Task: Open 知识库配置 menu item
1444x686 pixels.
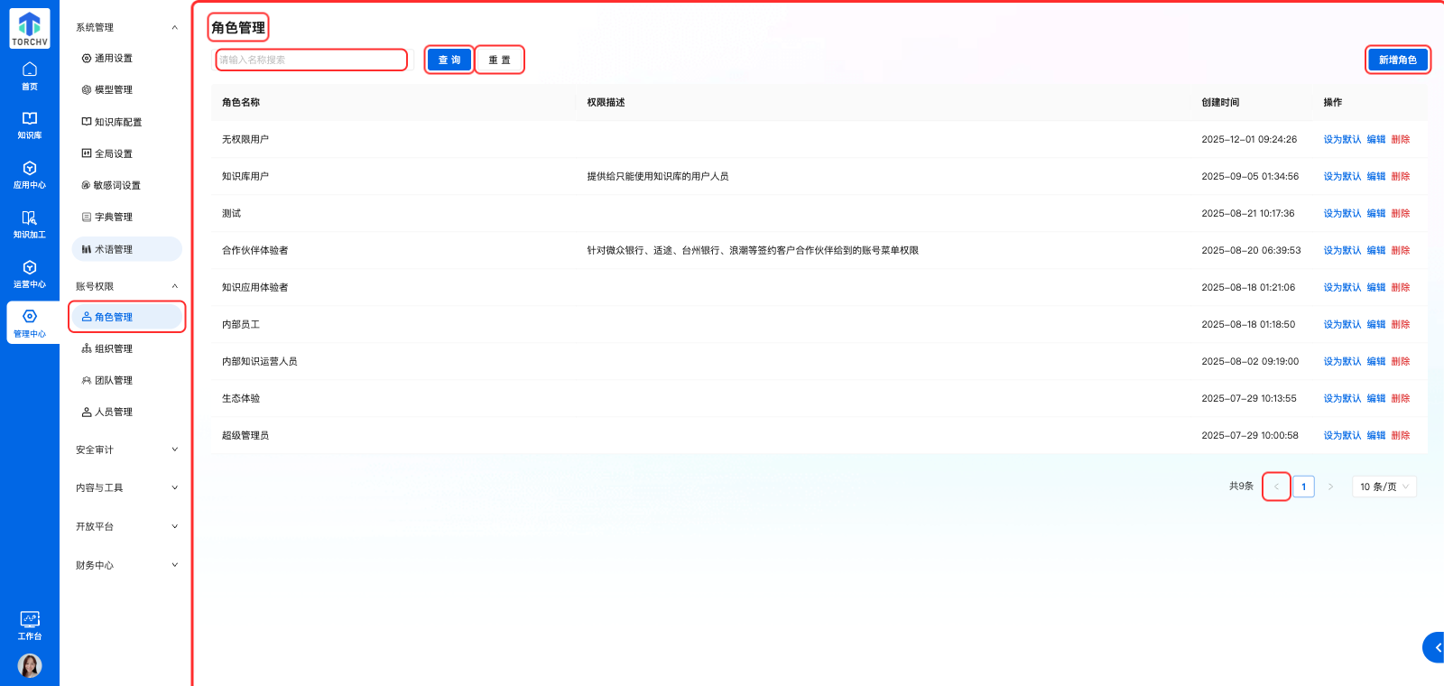Action: [126, 122]
